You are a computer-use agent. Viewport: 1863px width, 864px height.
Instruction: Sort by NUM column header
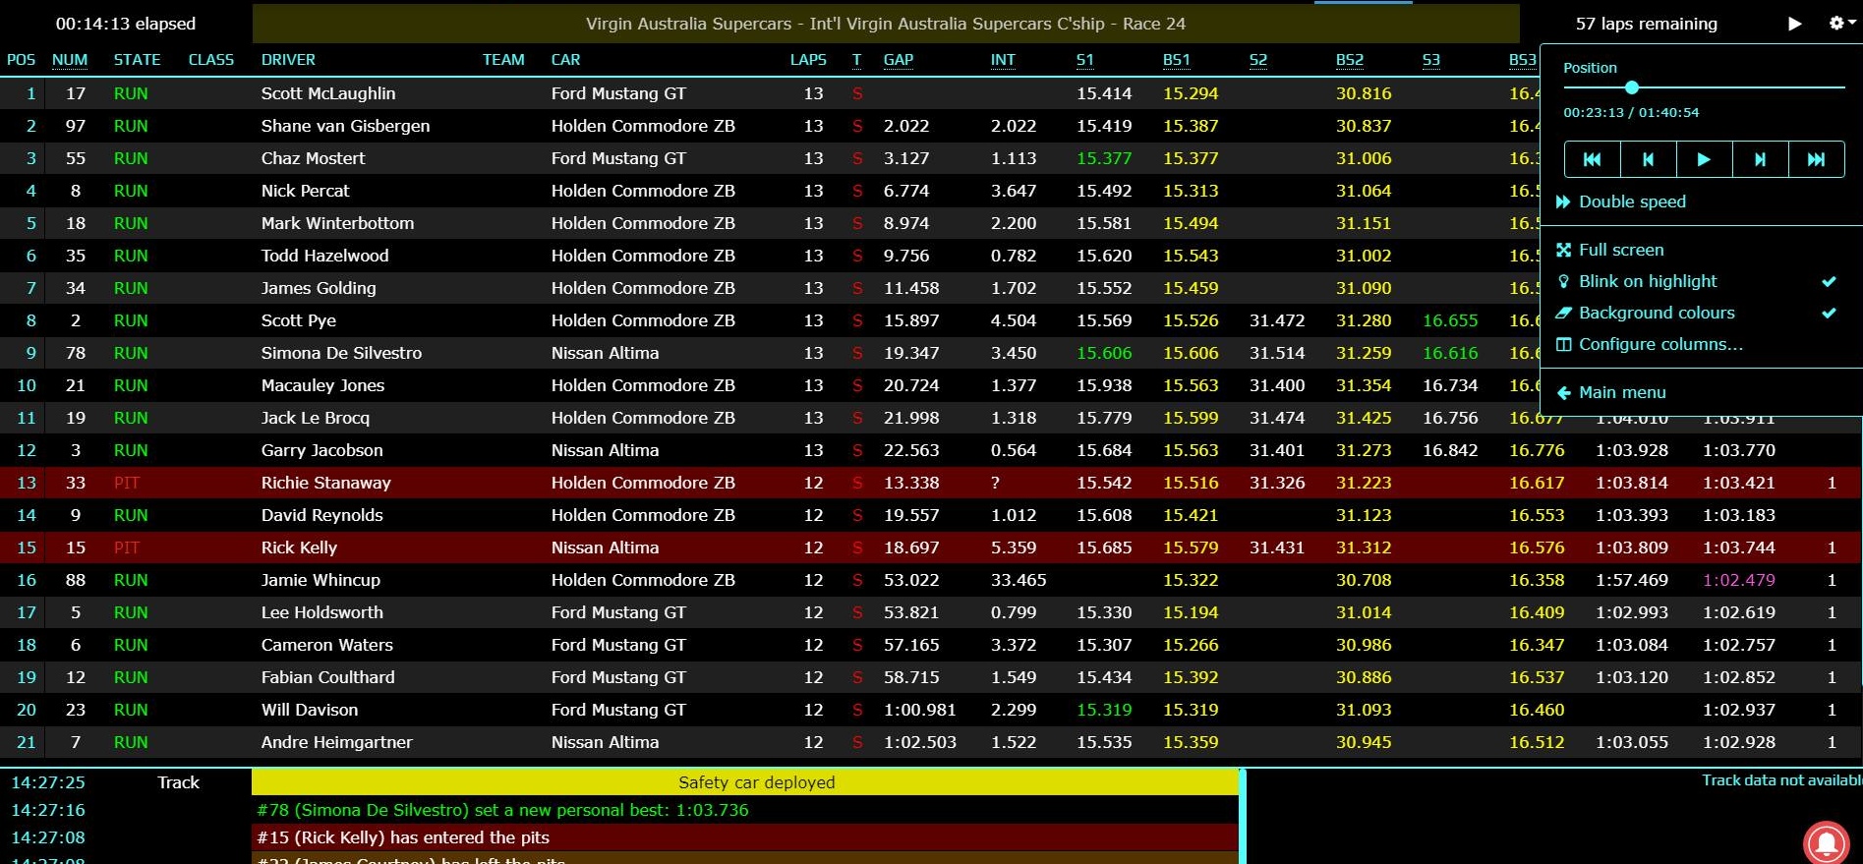click(x=70, y=60)
